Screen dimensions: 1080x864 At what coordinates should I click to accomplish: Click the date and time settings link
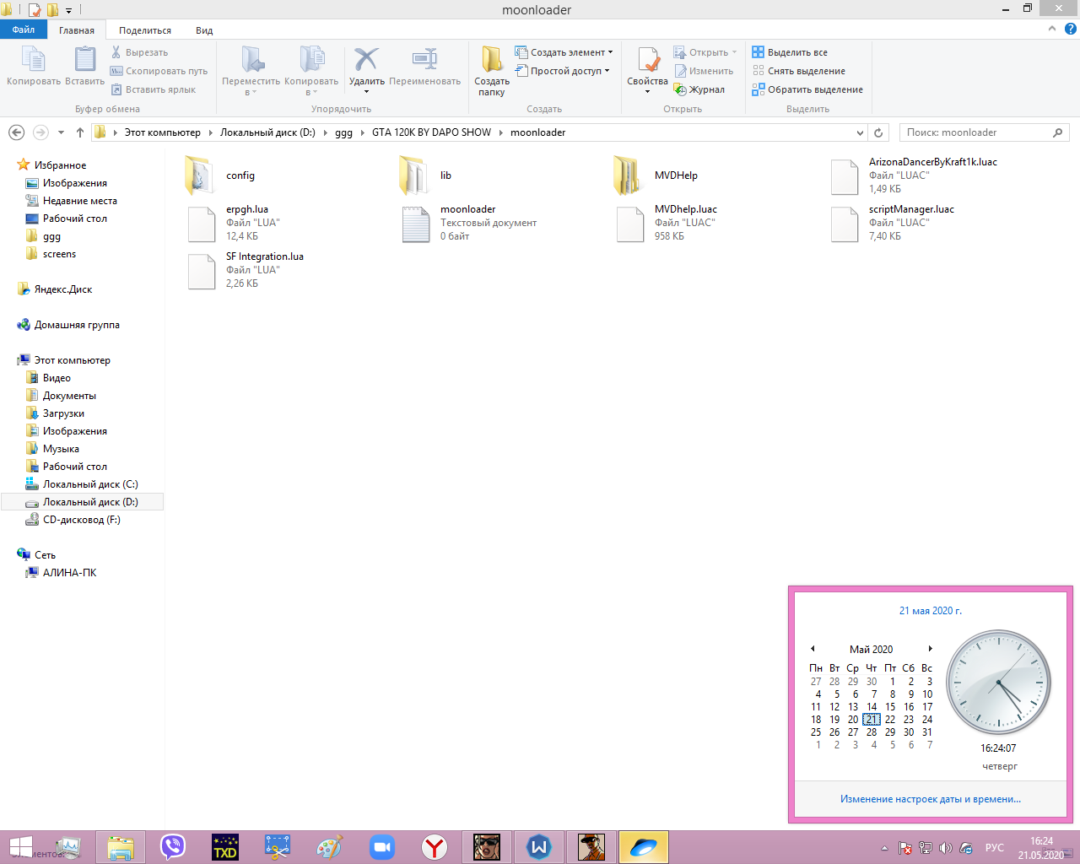point(930,799)
